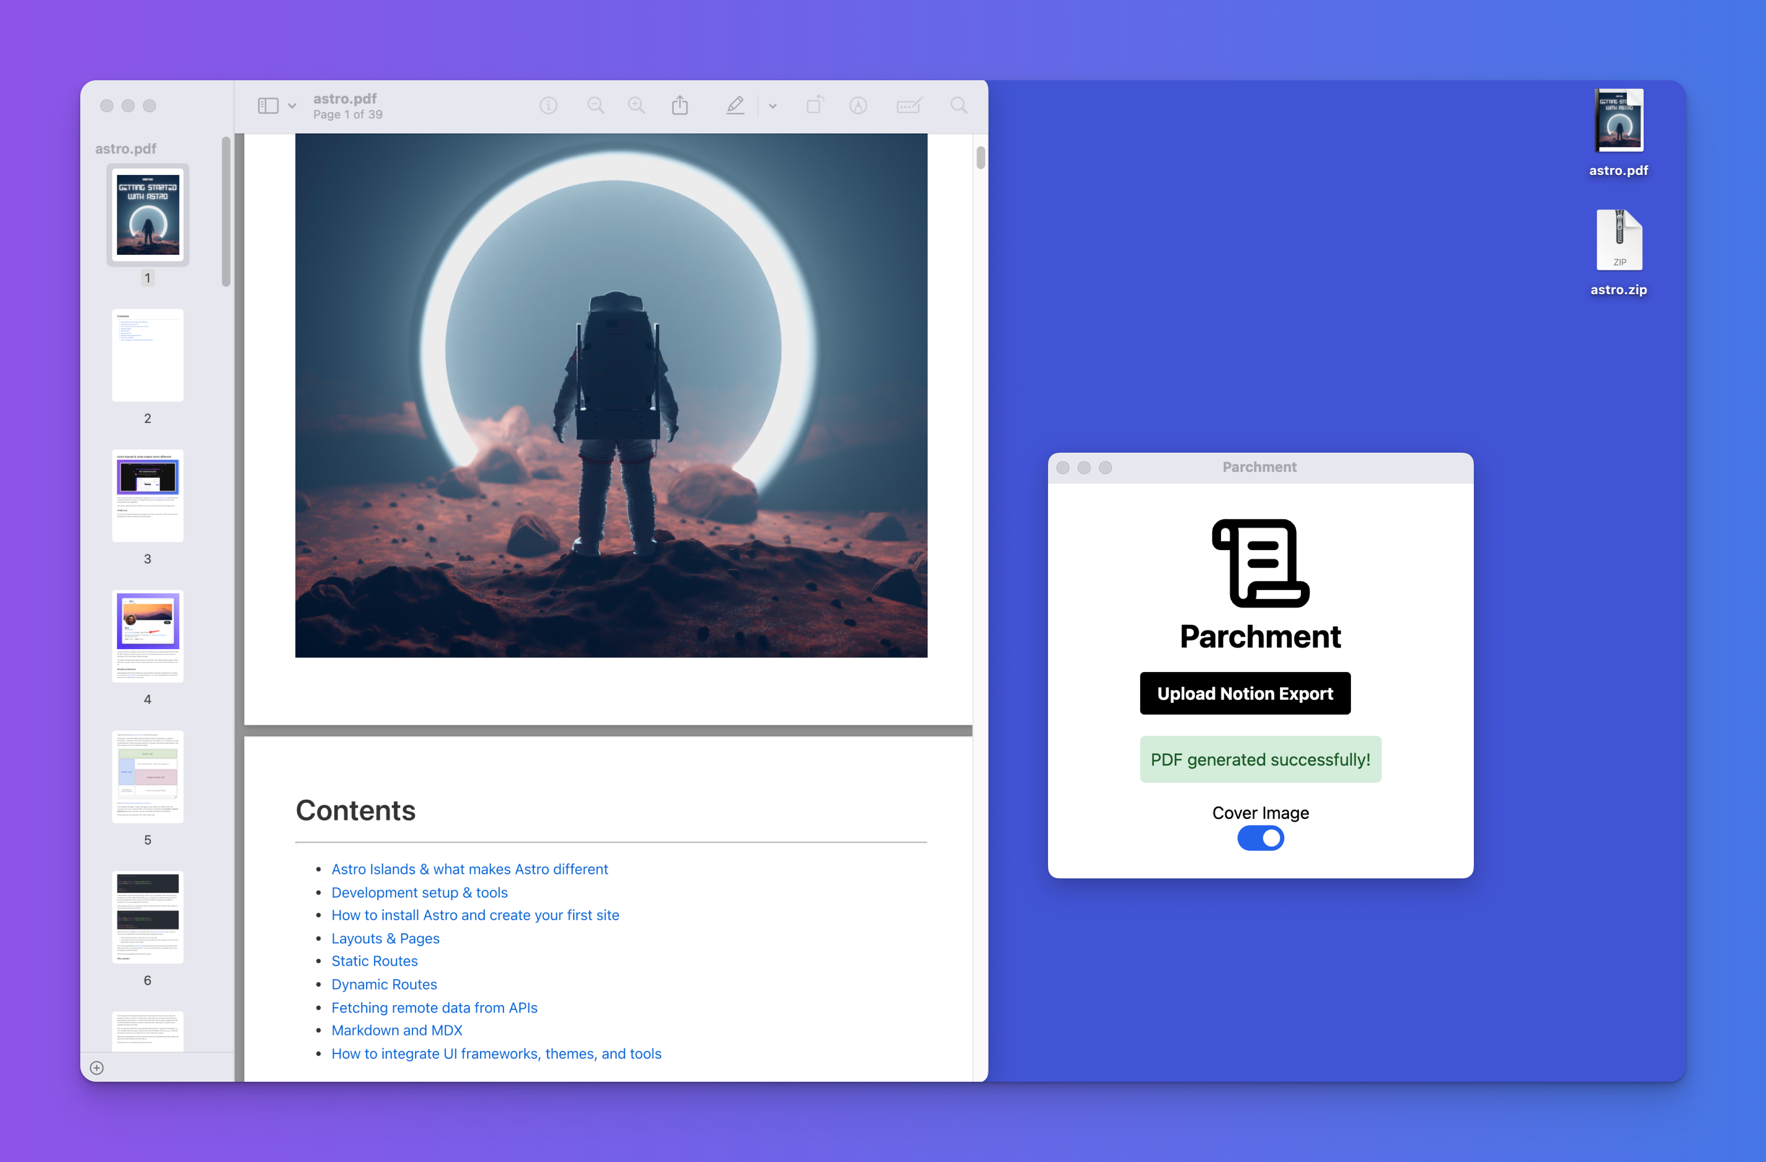Click the Search magnifier in the Preview toolbar
Viewport: 1766px width, 1162px height.
[x=959, y=106]
